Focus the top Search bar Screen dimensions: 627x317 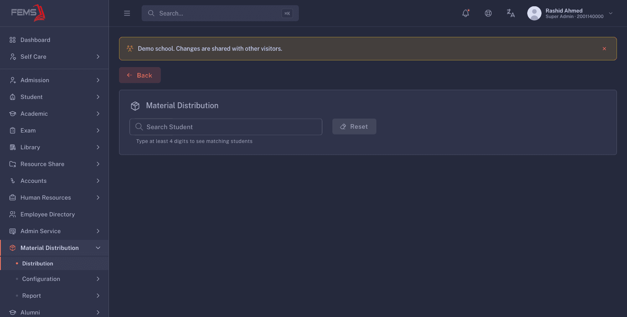[220, 13]
